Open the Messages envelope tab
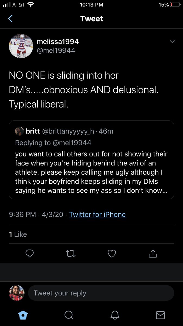This screenshot has height=326, width=183. click(160, 315)
